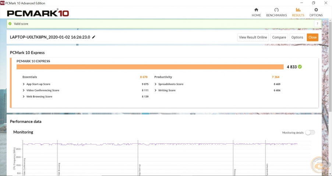Click the App Start-up marker in monitoring chart
Screen dimensions: 332x176
pos(140,170)
